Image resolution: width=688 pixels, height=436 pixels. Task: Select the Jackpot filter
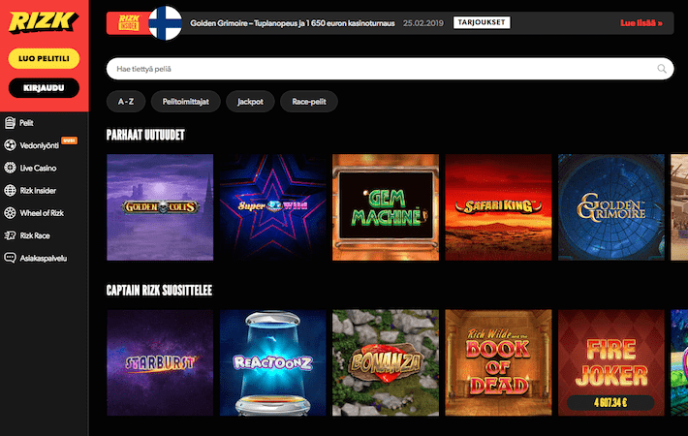[250, 102]
